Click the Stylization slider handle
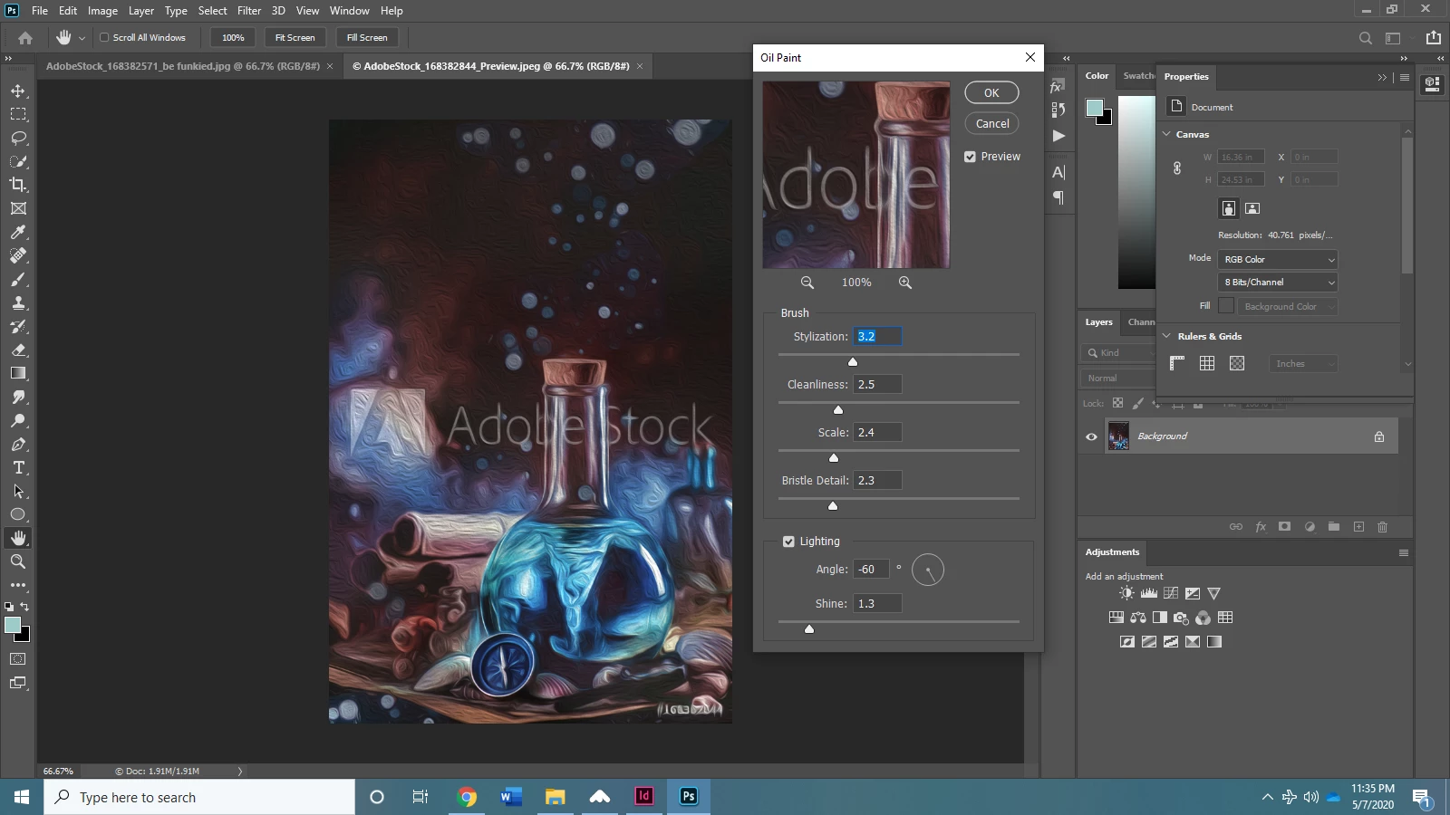 tap(852, 361)
